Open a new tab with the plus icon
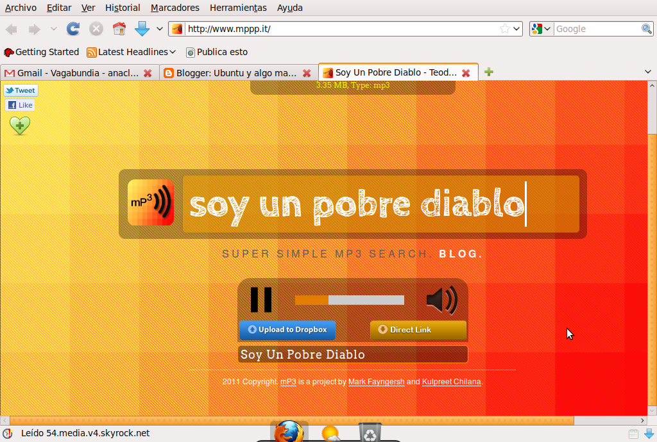Screen dimensions: 657x442 coord(488,72)
